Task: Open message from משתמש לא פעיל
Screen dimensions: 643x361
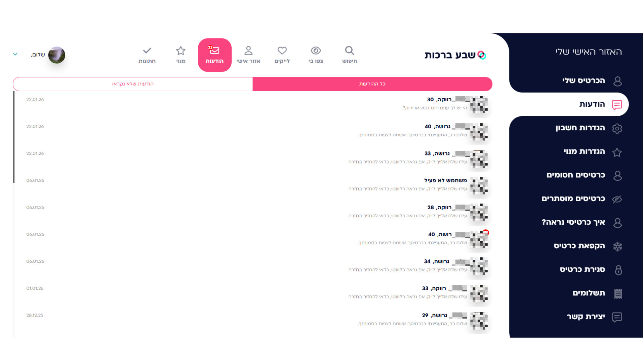Action: 253,185
